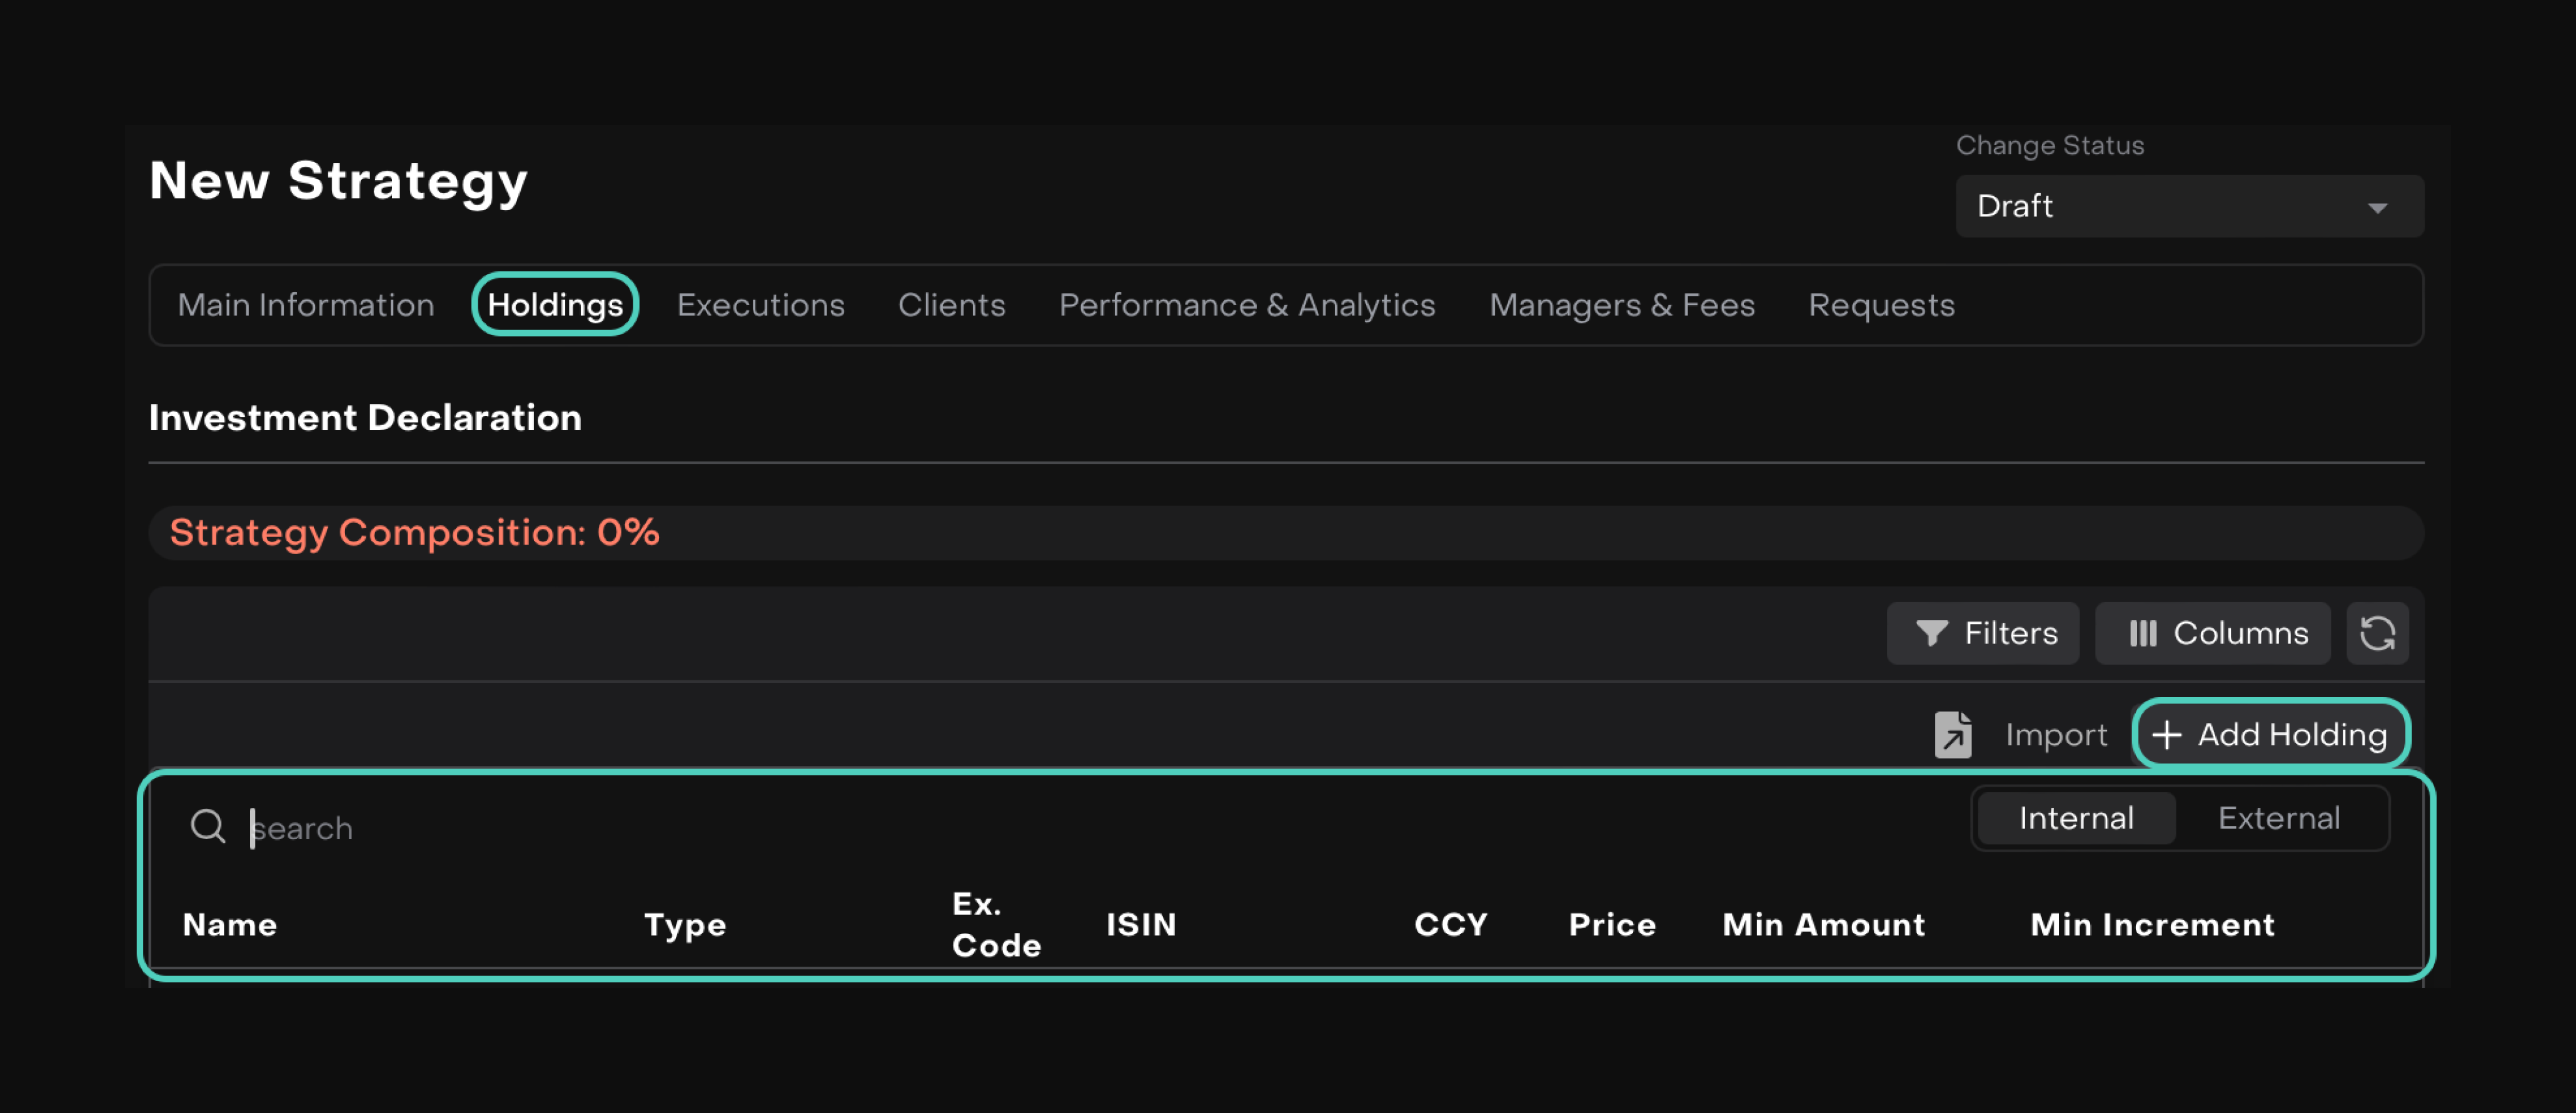Screen dimensions: 2576x1113
Task: View the Managers & Fees tab
Action: (1621, 305)
